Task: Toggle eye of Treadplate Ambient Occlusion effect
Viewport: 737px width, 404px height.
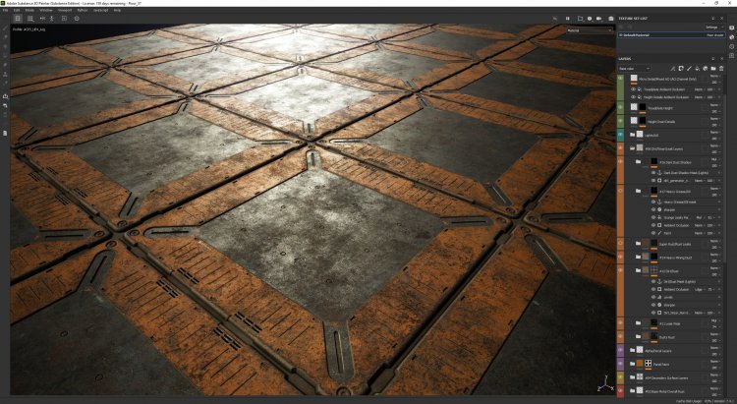Action: point(633,89)
